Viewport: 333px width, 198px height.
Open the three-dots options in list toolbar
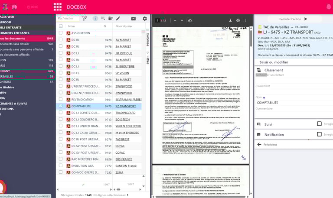click(95, 19)
